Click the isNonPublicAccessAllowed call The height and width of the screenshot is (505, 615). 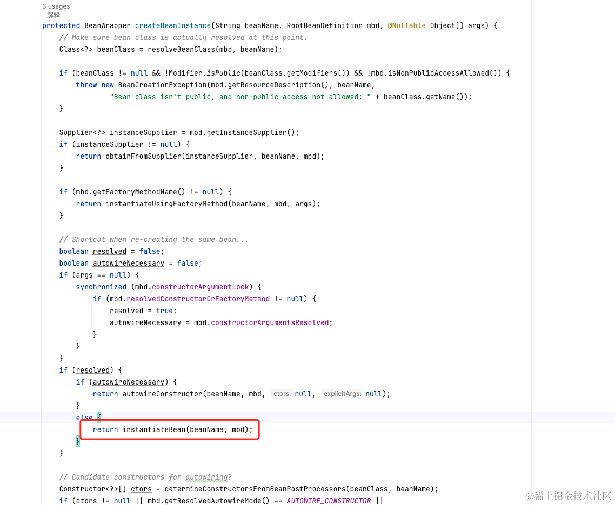point(438,73)
